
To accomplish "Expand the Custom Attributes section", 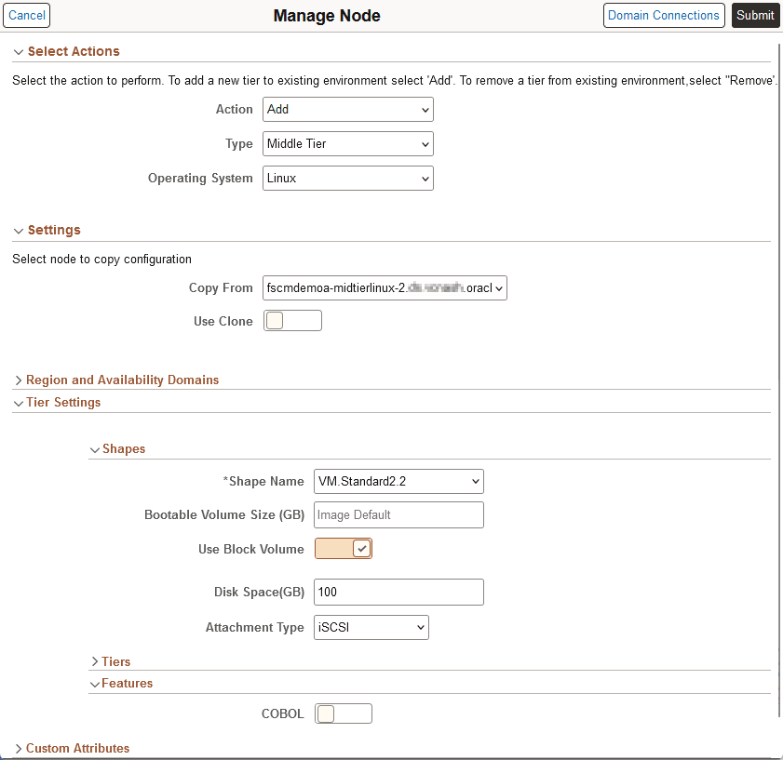I will pos(19,748).
